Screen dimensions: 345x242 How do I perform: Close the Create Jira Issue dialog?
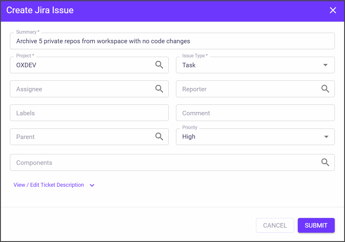[x=333, y=10]
